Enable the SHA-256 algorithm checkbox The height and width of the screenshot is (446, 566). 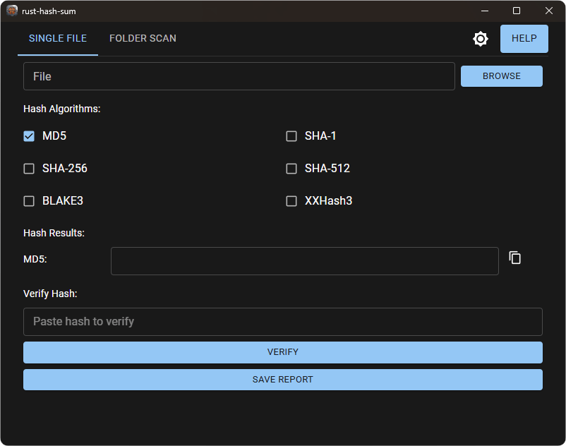pos(29,169)
